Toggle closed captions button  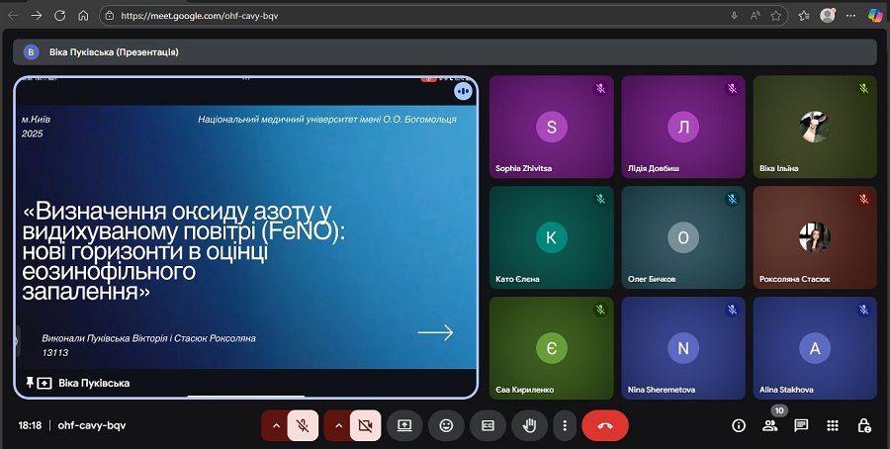(488, 425)
